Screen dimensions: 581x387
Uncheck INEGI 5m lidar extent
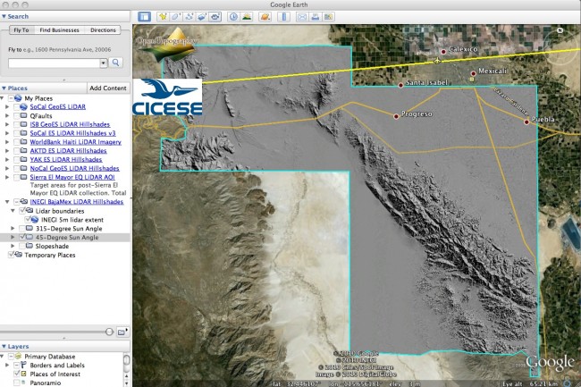[28, 220]
